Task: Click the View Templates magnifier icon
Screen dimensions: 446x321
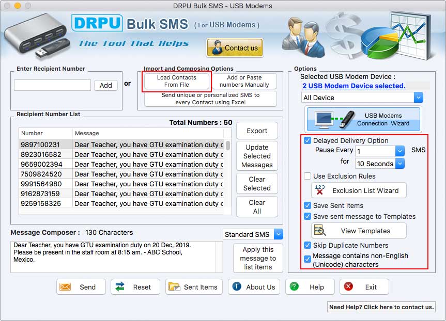Action: (x=320, y=230)
